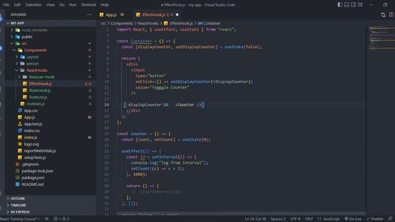Expand the node_modules folder
Viewport: 395px width, 222px height.
coord(51,30)
